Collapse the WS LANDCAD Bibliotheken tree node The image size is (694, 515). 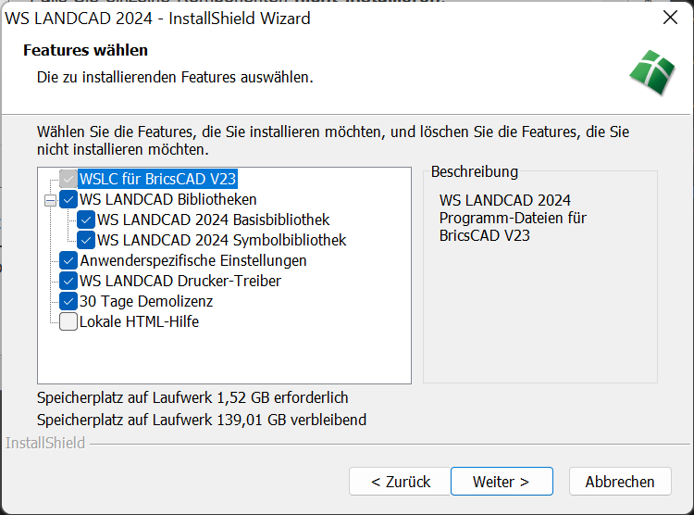tap(49, 199)
